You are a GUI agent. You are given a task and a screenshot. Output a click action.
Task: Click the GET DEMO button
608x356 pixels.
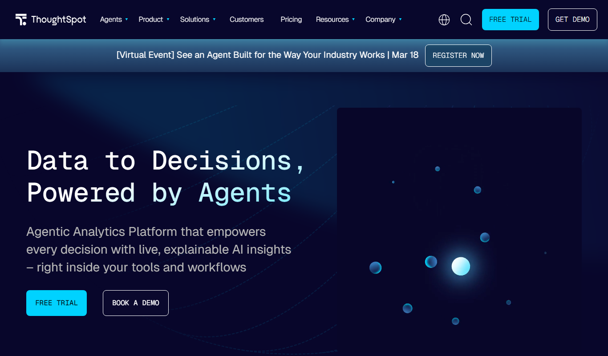(x=572, y=20)
